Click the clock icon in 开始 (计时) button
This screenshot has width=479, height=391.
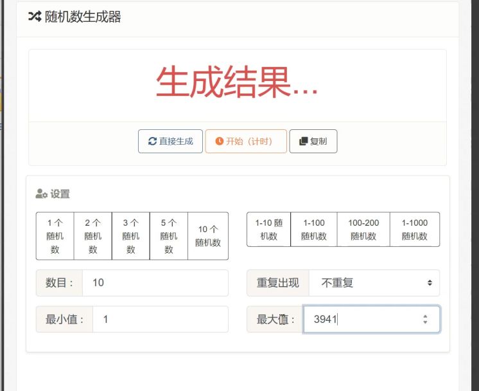(219, 141)
